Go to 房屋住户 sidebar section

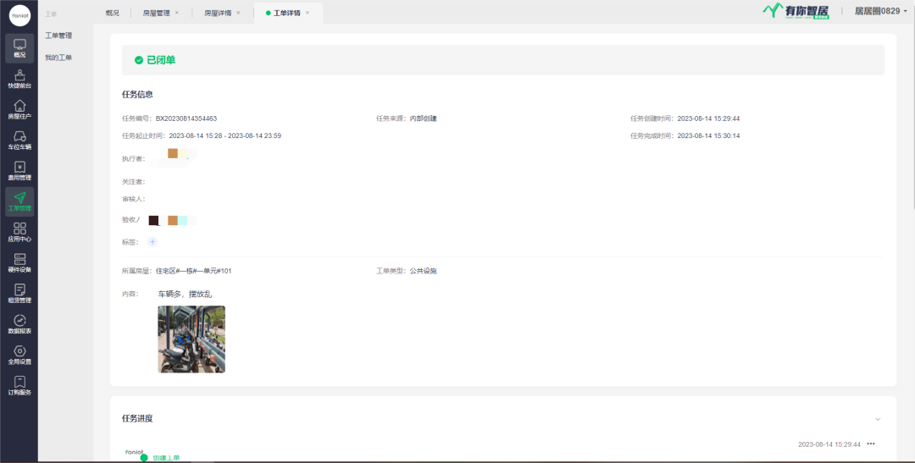click(19, 109)
